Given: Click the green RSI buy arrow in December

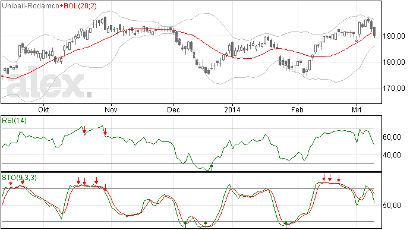Looking at the screenshot, I should 212,168.
